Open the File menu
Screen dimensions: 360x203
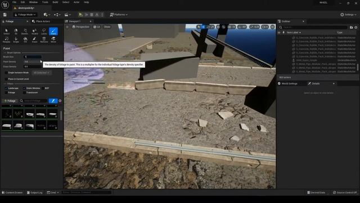(14, 2)
